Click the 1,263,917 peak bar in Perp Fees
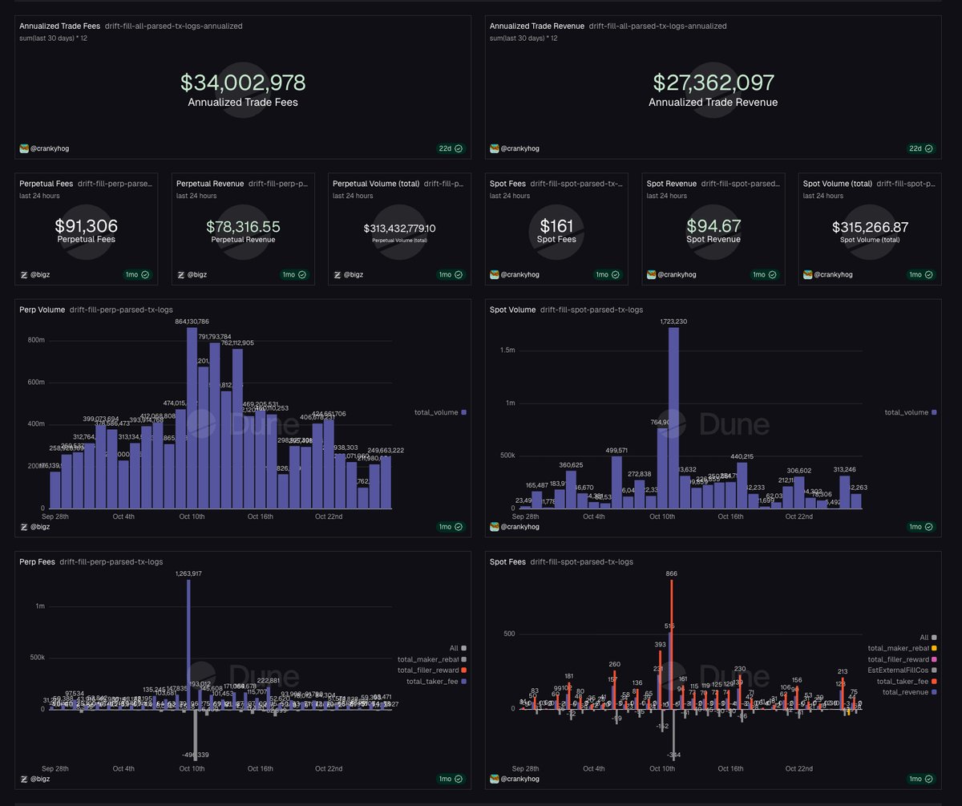This screenshot has height=806, width=962. pos(189,643)
